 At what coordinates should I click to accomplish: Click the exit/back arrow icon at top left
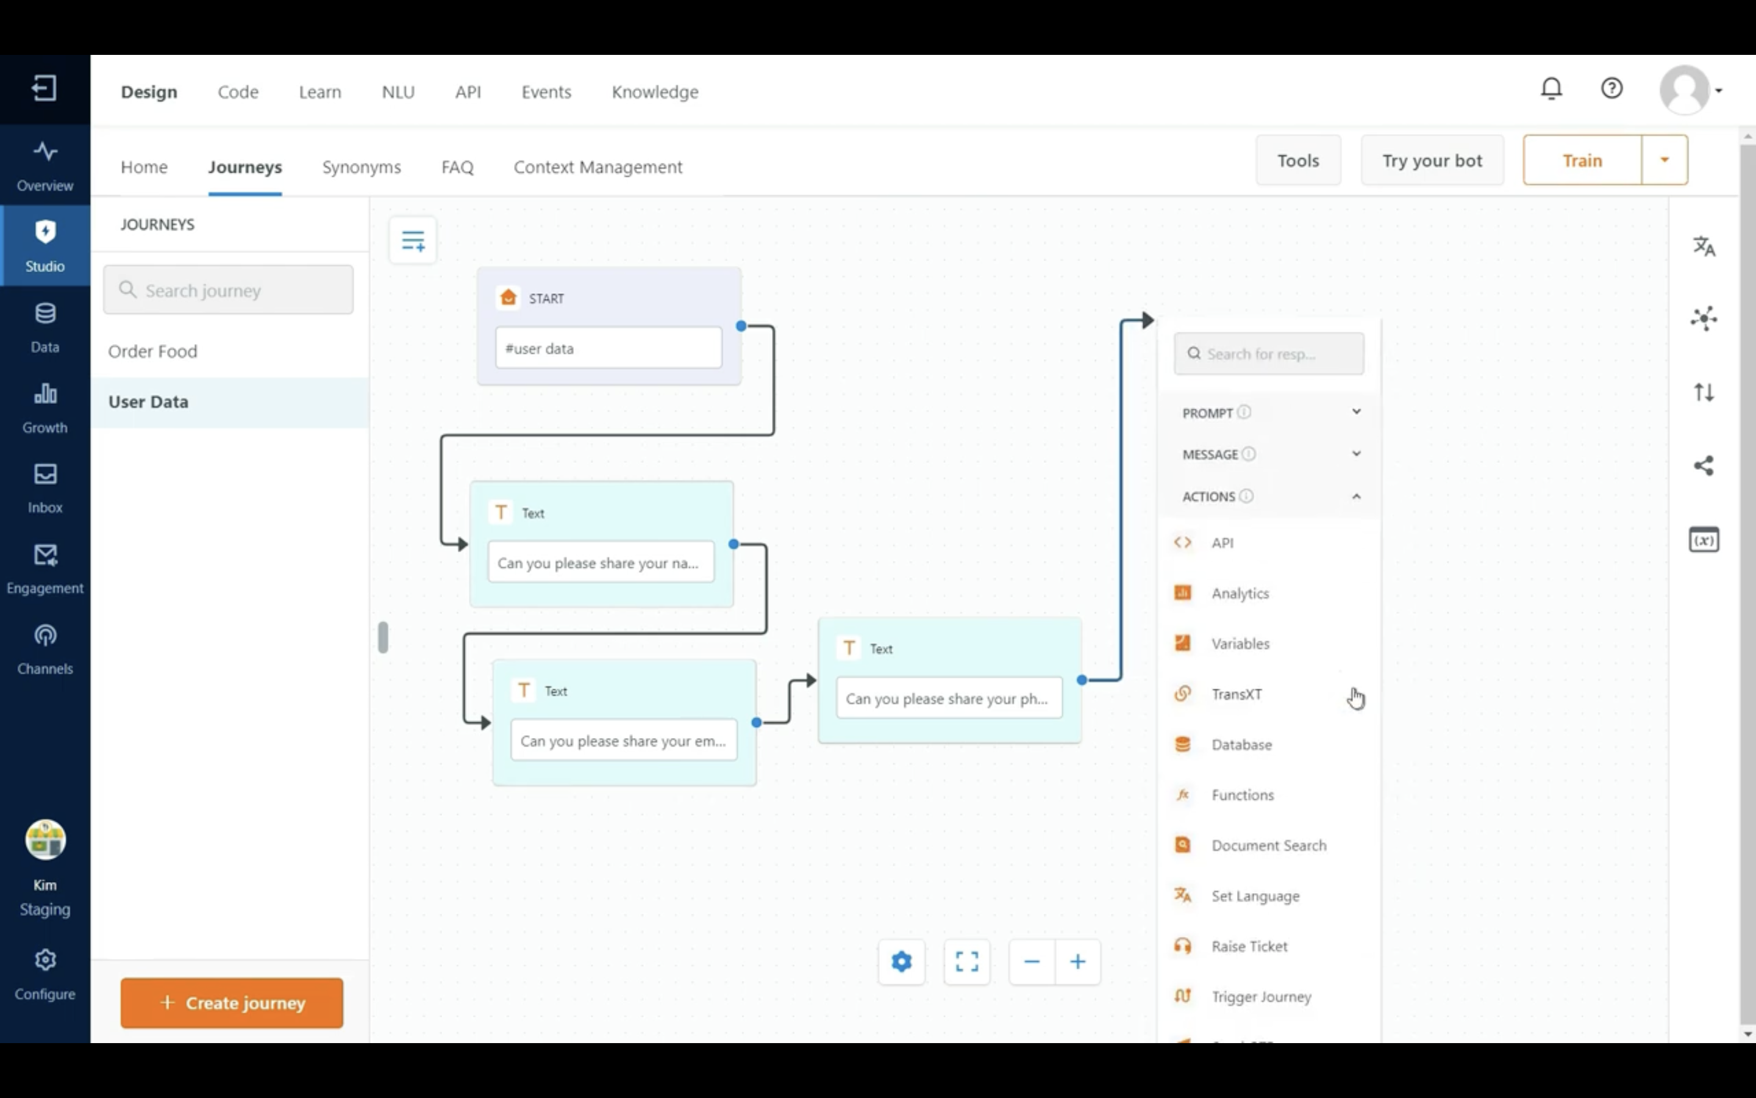click(45, 88)
